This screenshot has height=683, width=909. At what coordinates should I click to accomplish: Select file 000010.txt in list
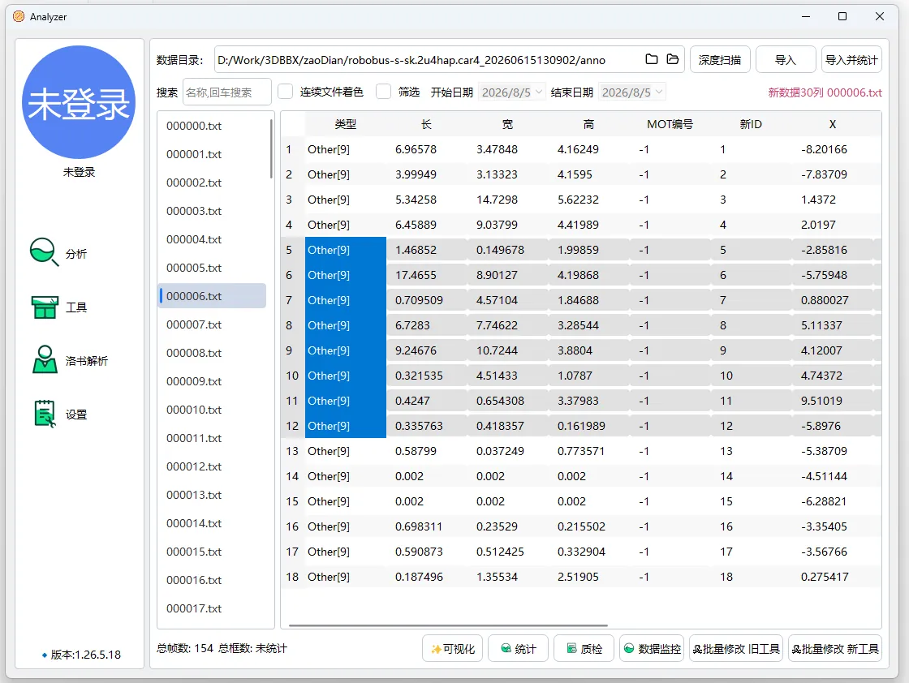click(212, 410)
